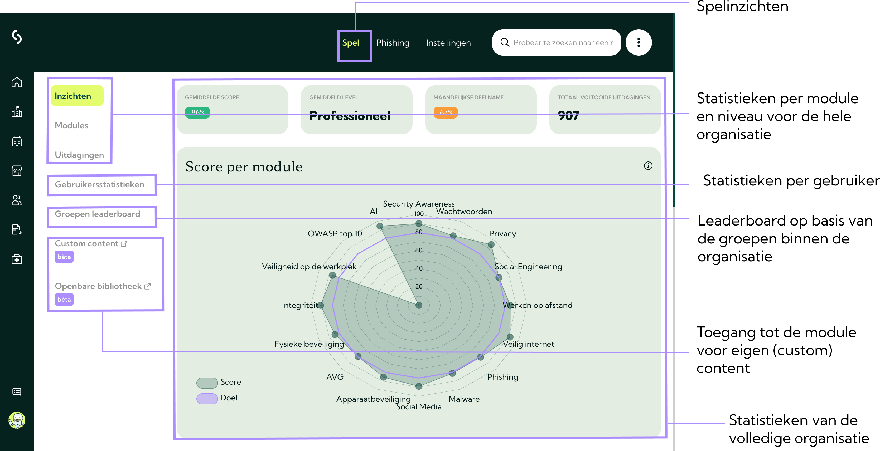This screenshot has height=451, width=880.
Task: Click the info icon on Score per module
Action: (x=648, y=166)
